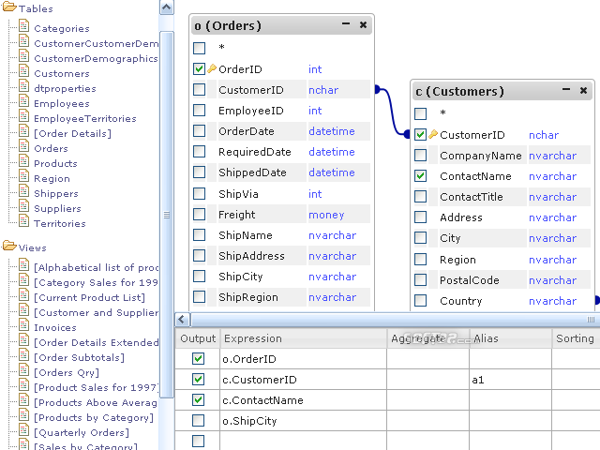The image size is (600, 450).
Task: Click the join endpoint at Customers CustomerID
Action: tap(407, 134)
